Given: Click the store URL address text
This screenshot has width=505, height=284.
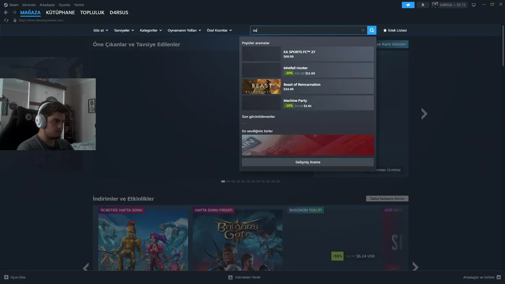Looking at the screenshot, I should pos(41,20).
